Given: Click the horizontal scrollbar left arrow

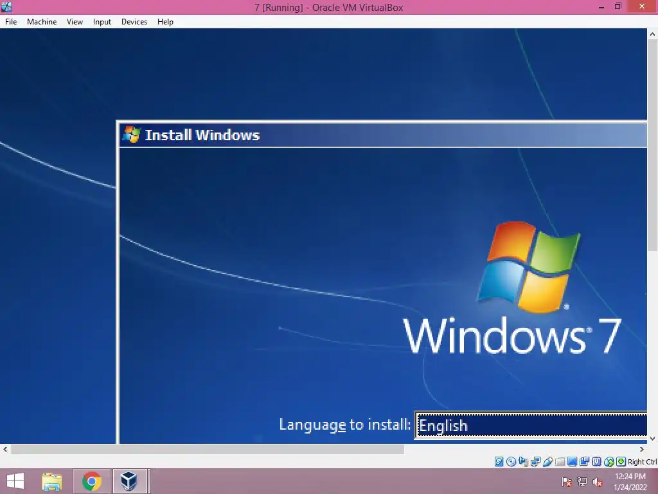Looking at the screenshot, I should (x=5, y=450).
